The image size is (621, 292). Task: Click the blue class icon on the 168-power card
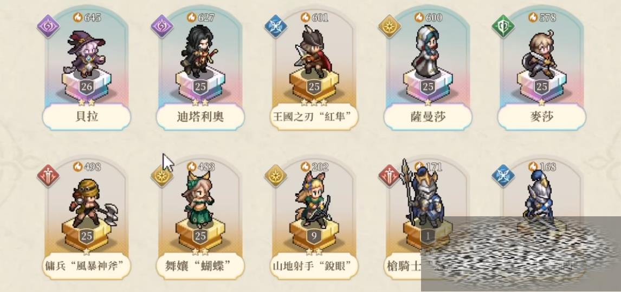point(503,176)
